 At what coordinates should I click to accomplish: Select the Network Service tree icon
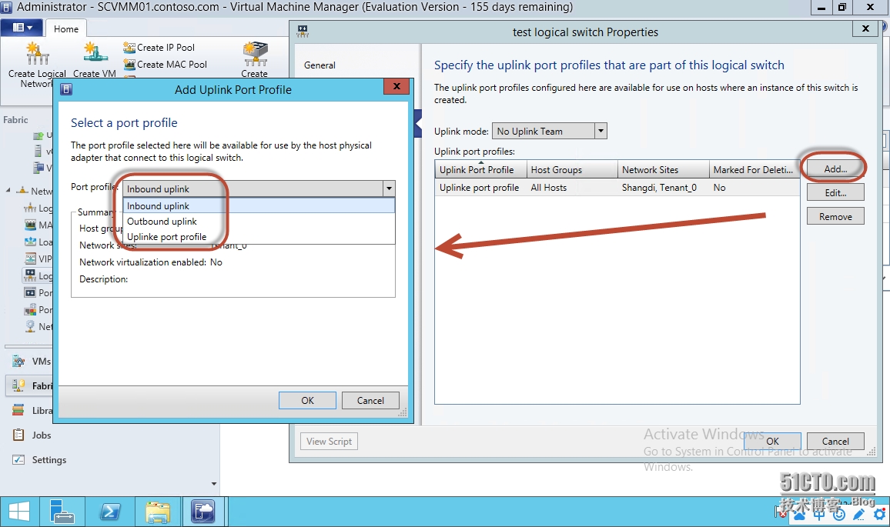(x=30, y=327)
